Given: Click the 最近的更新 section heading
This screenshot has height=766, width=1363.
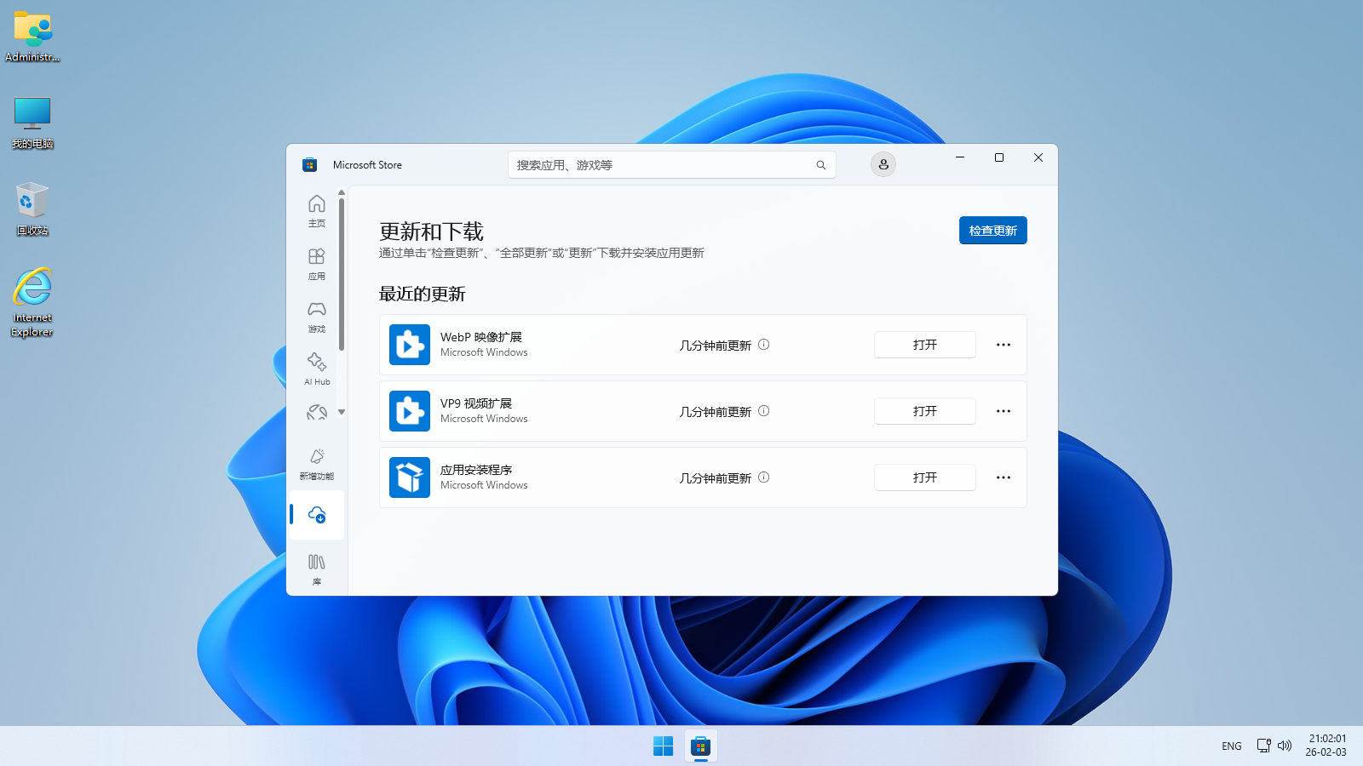Looking at the screenshot, I should tap(423, 294).
